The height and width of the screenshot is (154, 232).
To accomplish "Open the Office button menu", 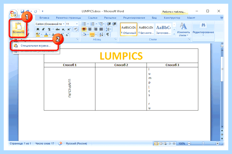I will [13, 13].
